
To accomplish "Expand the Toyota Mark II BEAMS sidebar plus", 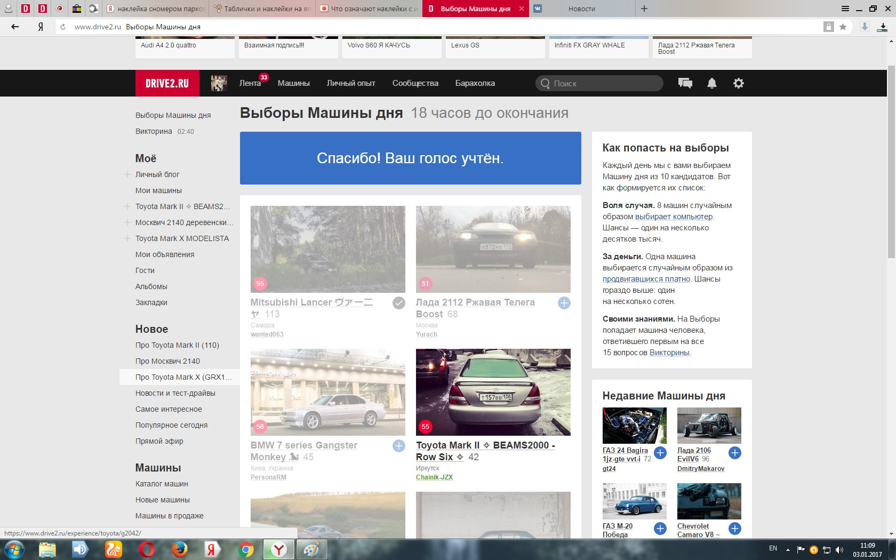I will 127,206.
